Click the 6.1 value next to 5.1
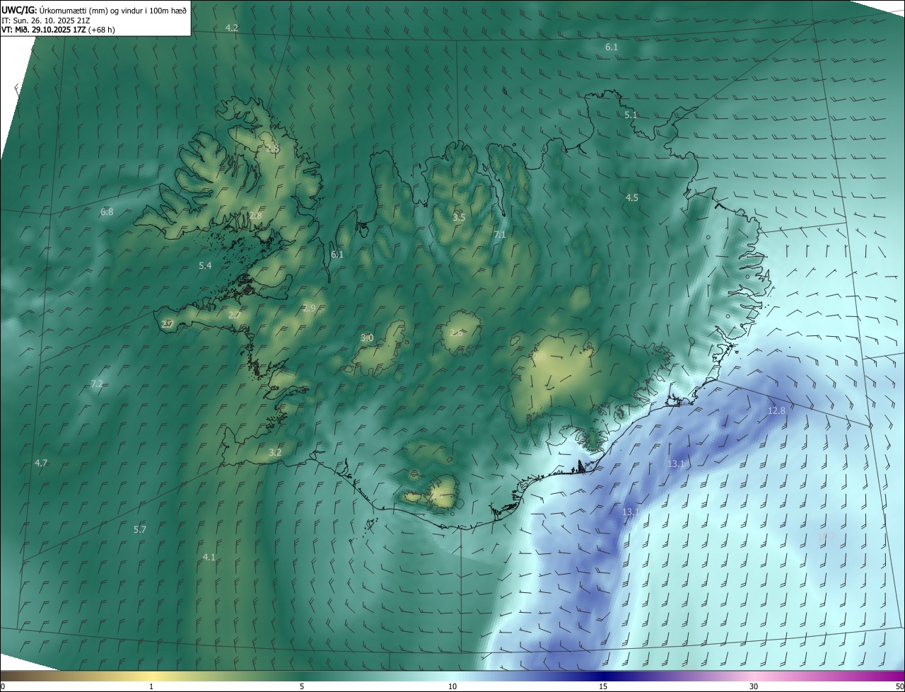 [612, 47]
